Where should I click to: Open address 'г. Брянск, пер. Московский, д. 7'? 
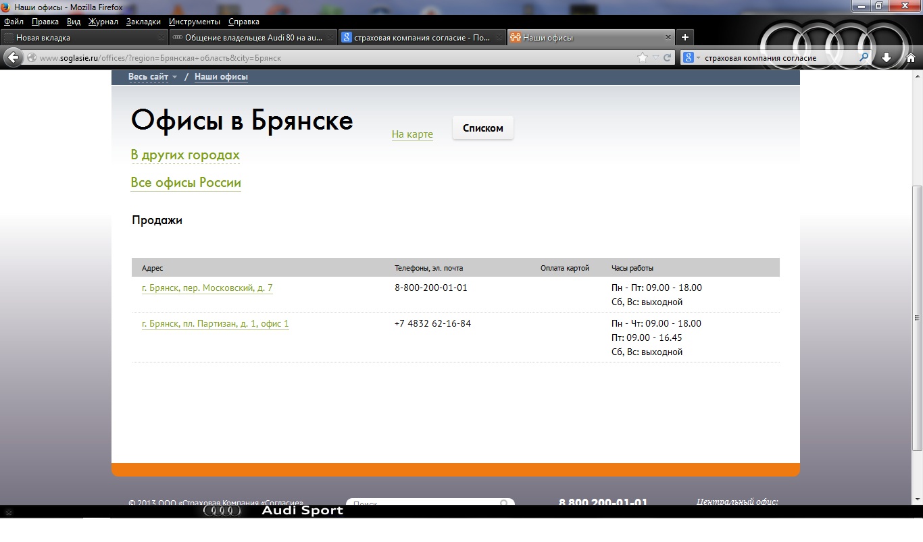point(207,288)
